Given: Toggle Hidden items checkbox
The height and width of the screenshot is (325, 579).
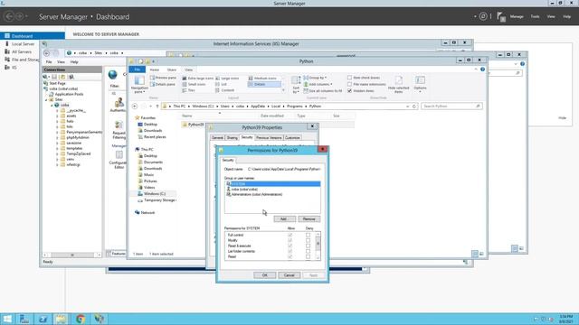Looking at the screenshot, I should click(350, 90).
